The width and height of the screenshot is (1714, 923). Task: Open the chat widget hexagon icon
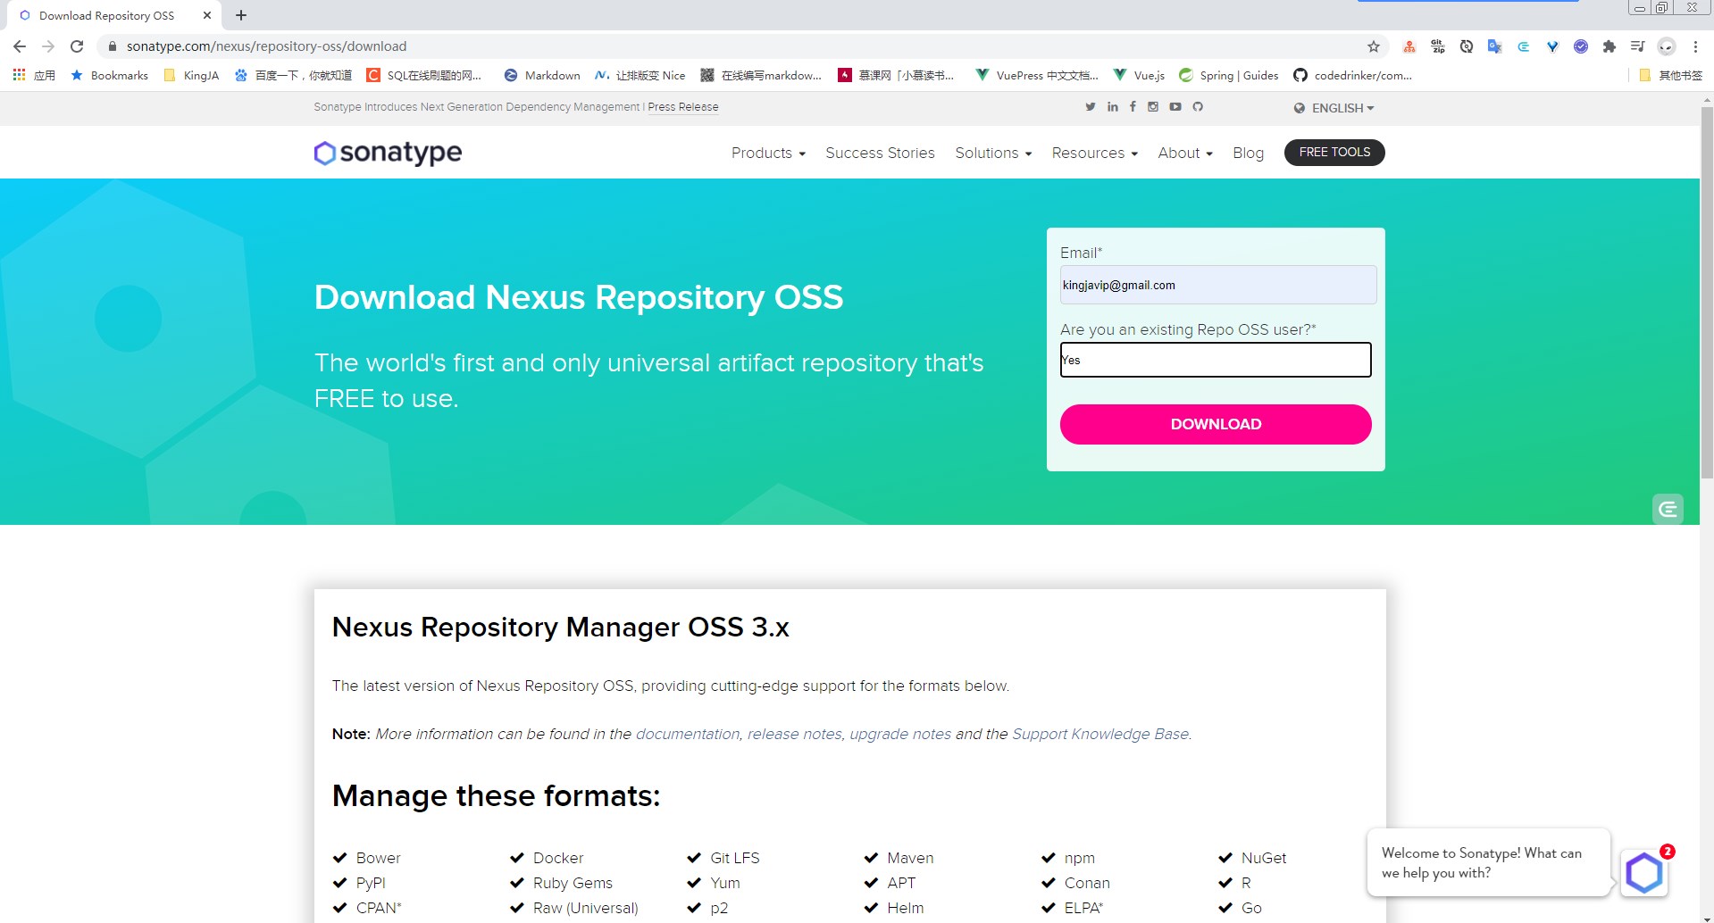[x=1644, y=872]
